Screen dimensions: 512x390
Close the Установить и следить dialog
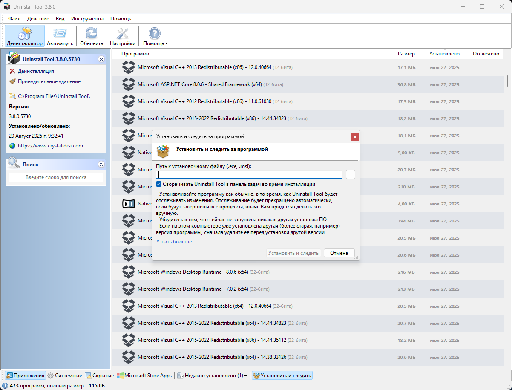[x=355, y=137]
